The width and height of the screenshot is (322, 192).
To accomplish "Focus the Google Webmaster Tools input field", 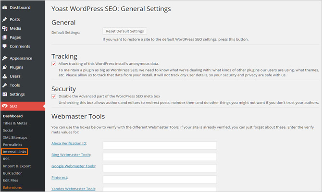I will [160, 168].
